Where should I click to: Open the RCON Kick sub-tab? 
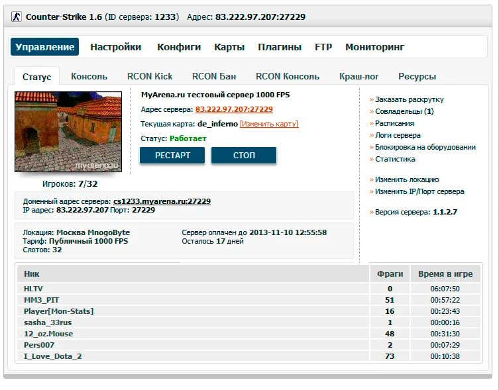pos(150,76)
